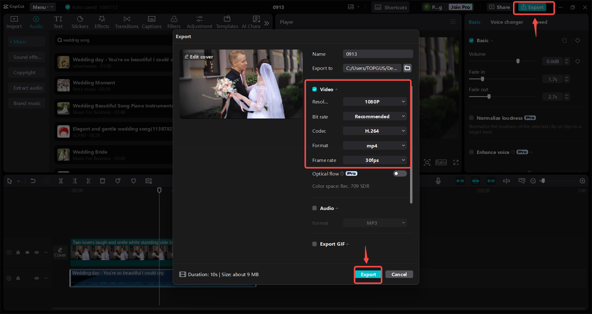592x314 pixels.
Task: Open the Stickers tab
Action: [x=80, y=22]
